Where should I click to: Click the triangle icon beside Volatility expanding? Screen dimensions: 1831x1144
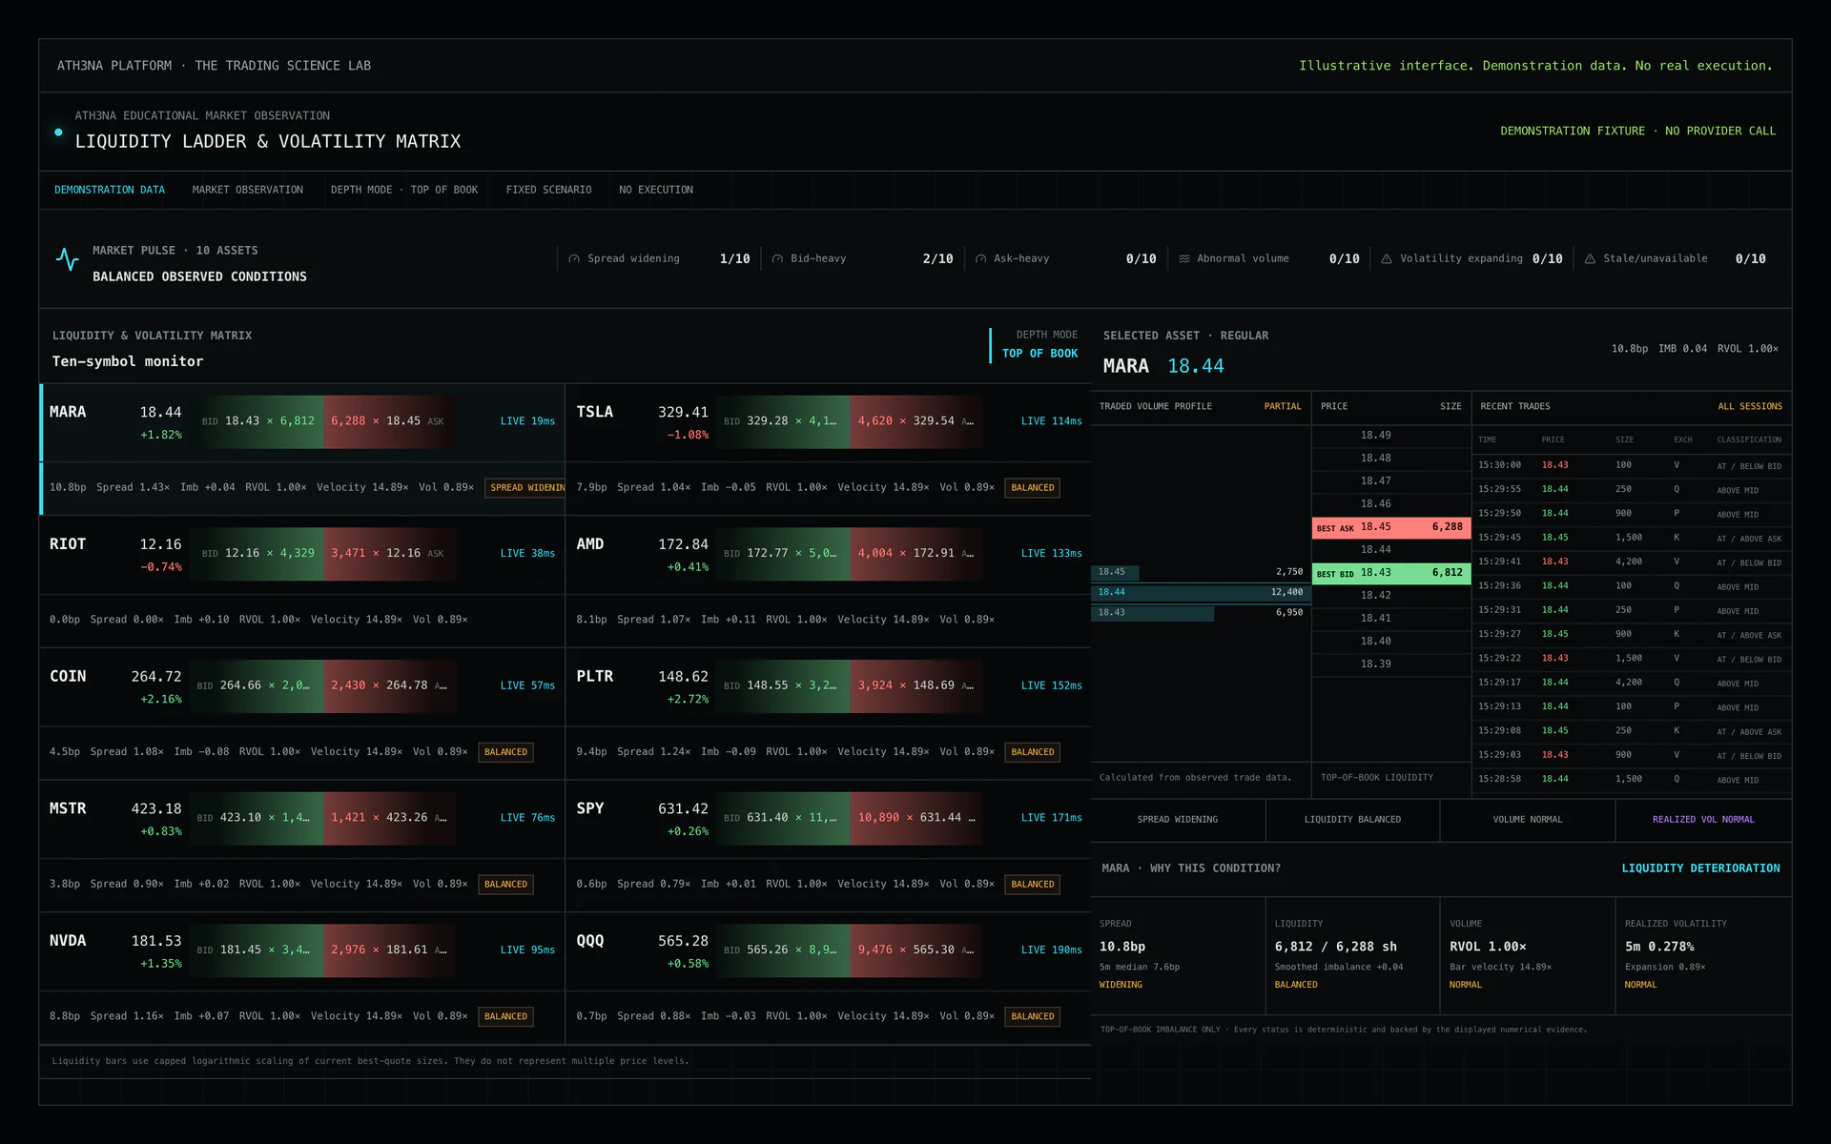pos(1387,259)
